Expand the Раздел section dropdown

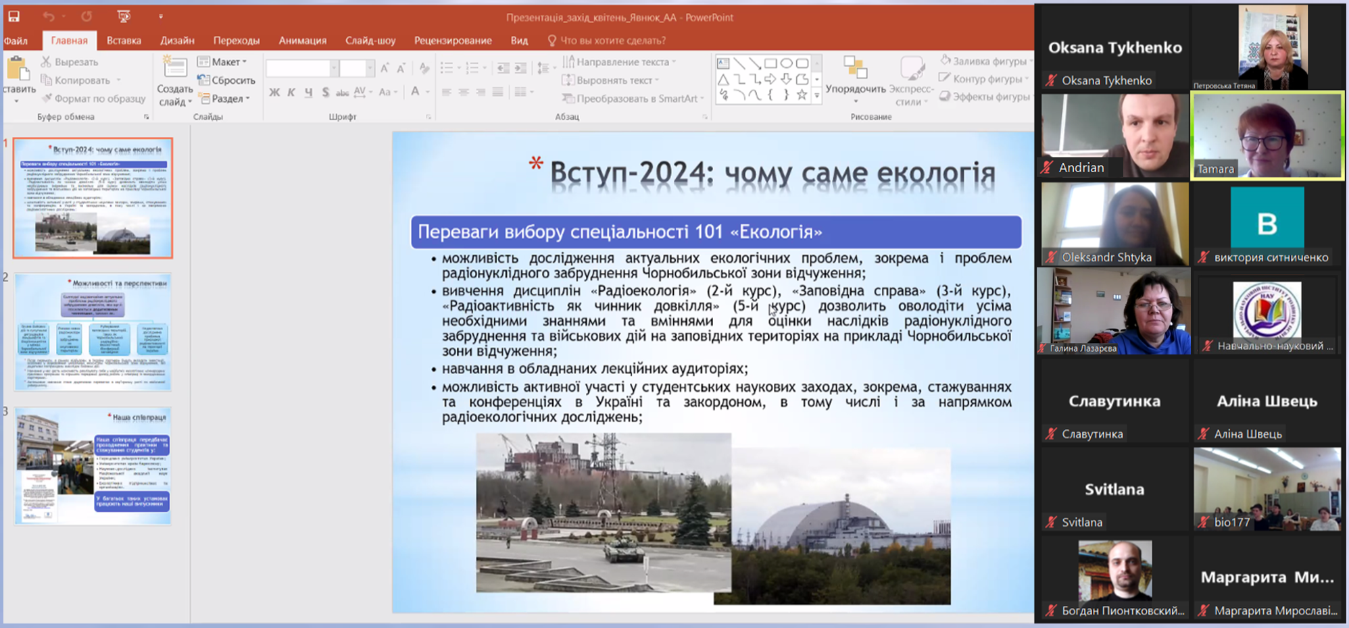pos(226,99)
